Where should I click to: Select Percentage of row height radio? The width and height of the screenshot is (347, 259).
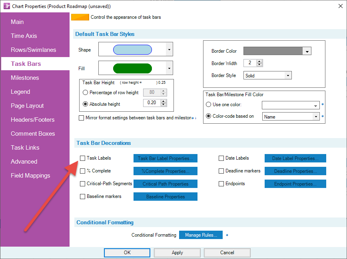tap(85, 92)
